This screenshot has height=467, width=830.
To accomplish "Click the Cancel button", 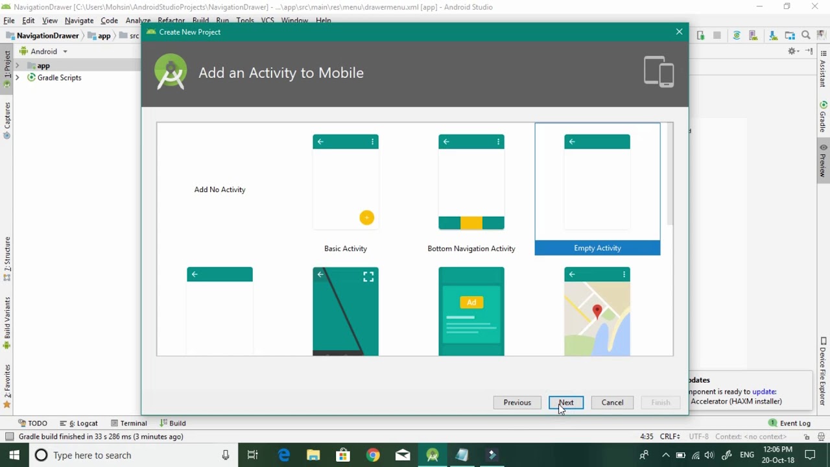I will (612, 403).
